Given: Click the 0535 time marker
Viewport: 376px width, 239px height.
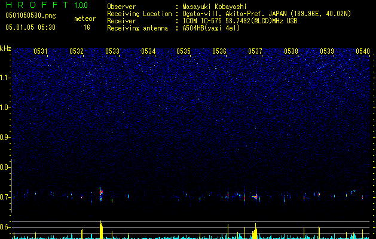Looking at the screenshot, I should 184,51.
